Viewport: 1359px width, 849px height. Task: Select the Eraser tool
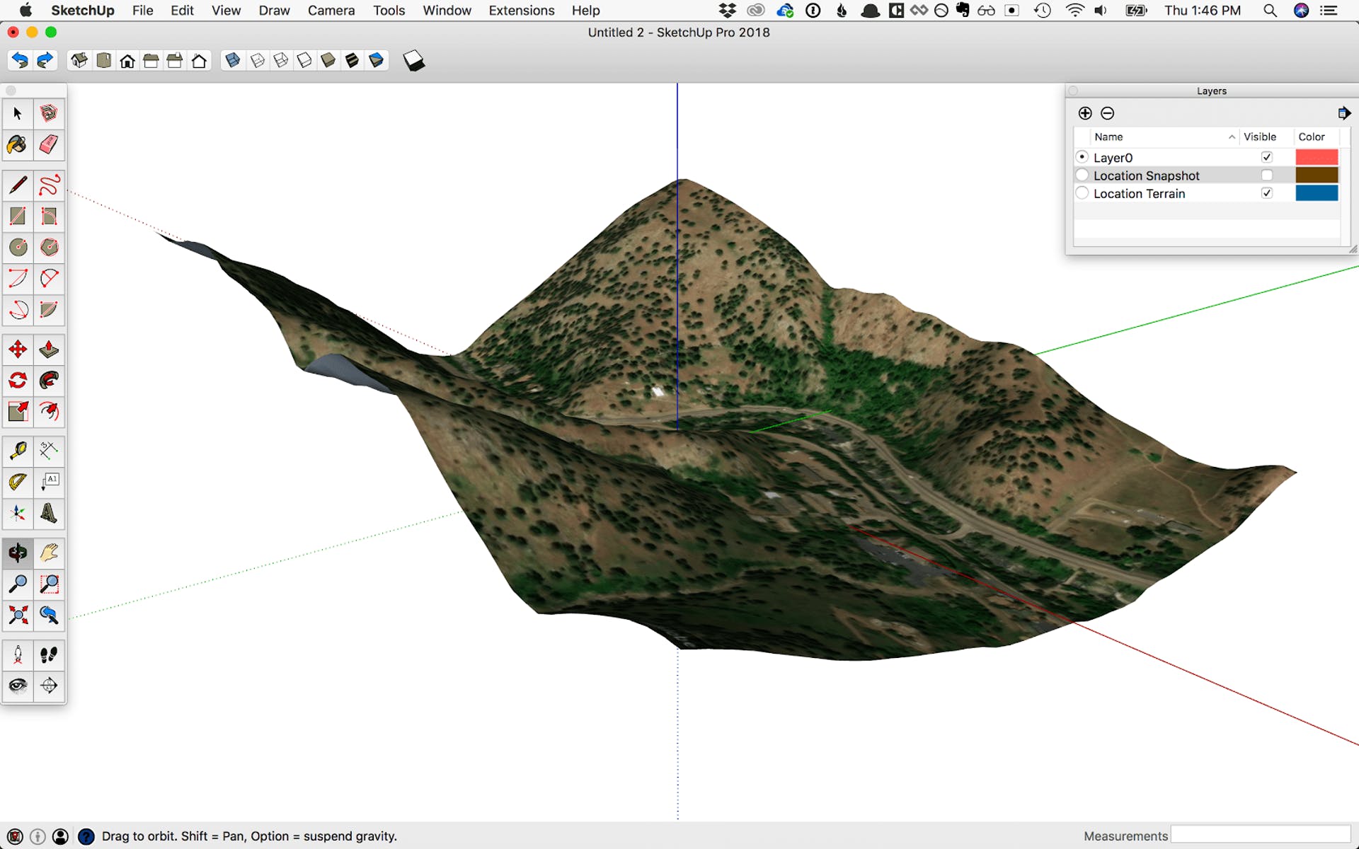49,145
